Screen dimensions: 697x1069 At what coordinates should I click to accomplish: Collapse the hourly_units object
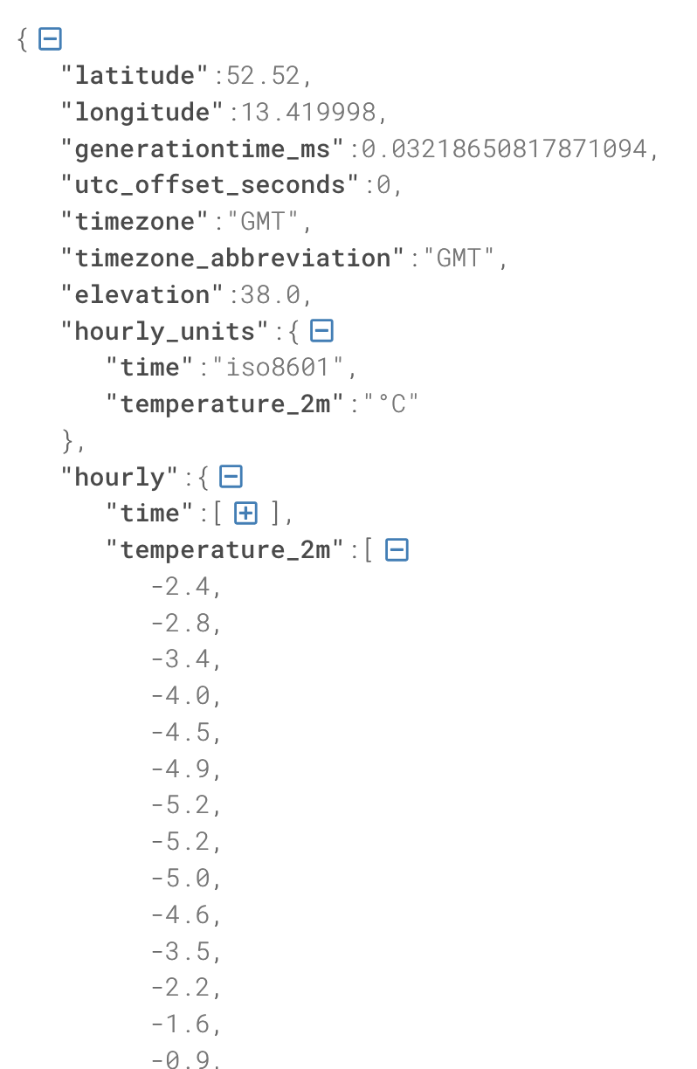(322, 331)
